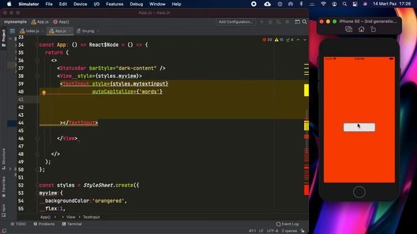Go to next highlighted problem arrow
This screenshot has width=417, height=234.
point(305,40)
